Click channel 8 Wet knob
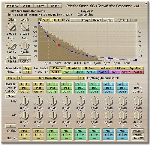Image resolution: width=150 pixels, height=146 pixels. [x=123, y=115]
